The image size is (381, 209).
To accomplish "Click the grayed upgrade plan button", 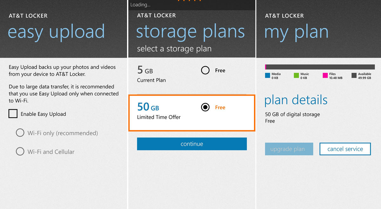I will point(289,149).
